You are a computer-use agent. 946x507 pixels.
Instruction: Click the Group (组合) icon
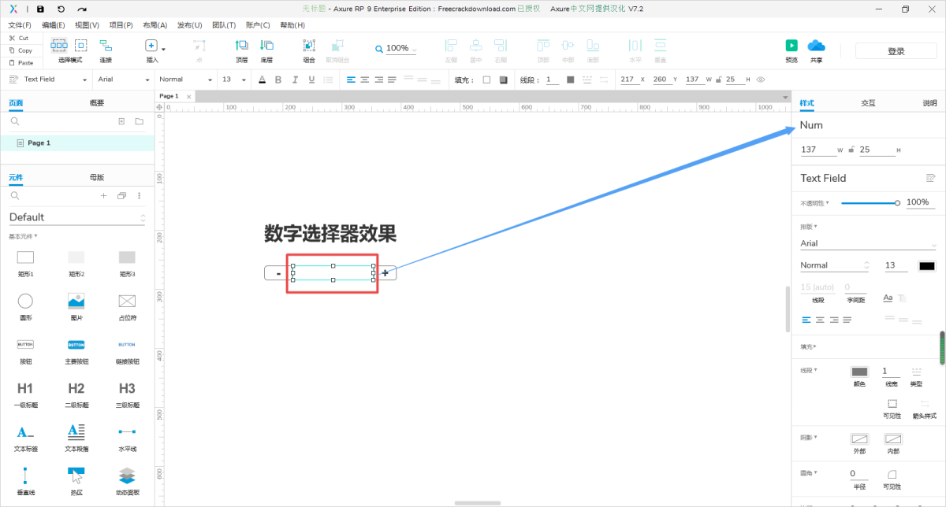tap(309, 50)
